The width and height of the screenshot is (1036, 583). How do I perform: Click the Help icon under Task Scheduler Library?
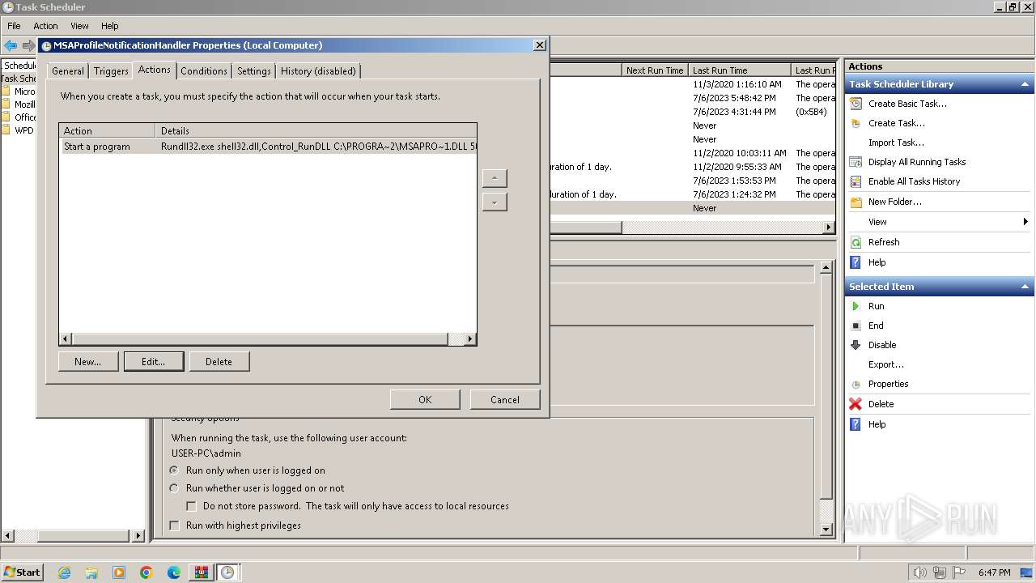[x=856, y=262]
